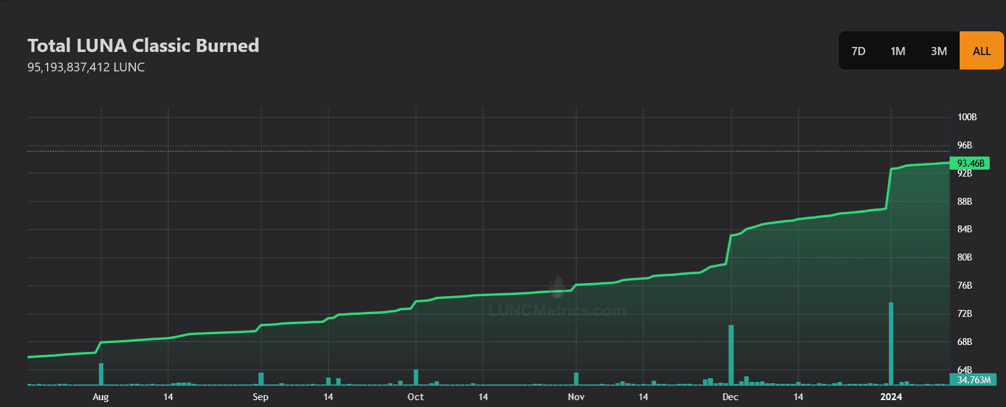
Task: Click the Total LUNA Classic Burned title
Action: tap(143, 45)
